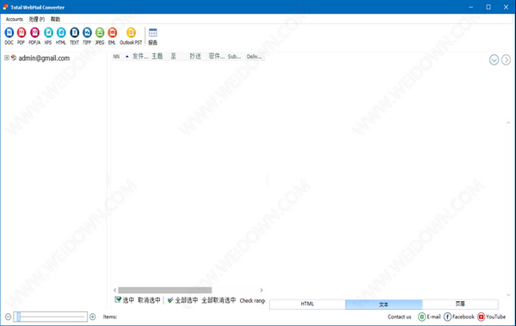Expand the admin@gmail.com account tree
This screenshot has width=516, height=326.
click(x=7, y=58)
